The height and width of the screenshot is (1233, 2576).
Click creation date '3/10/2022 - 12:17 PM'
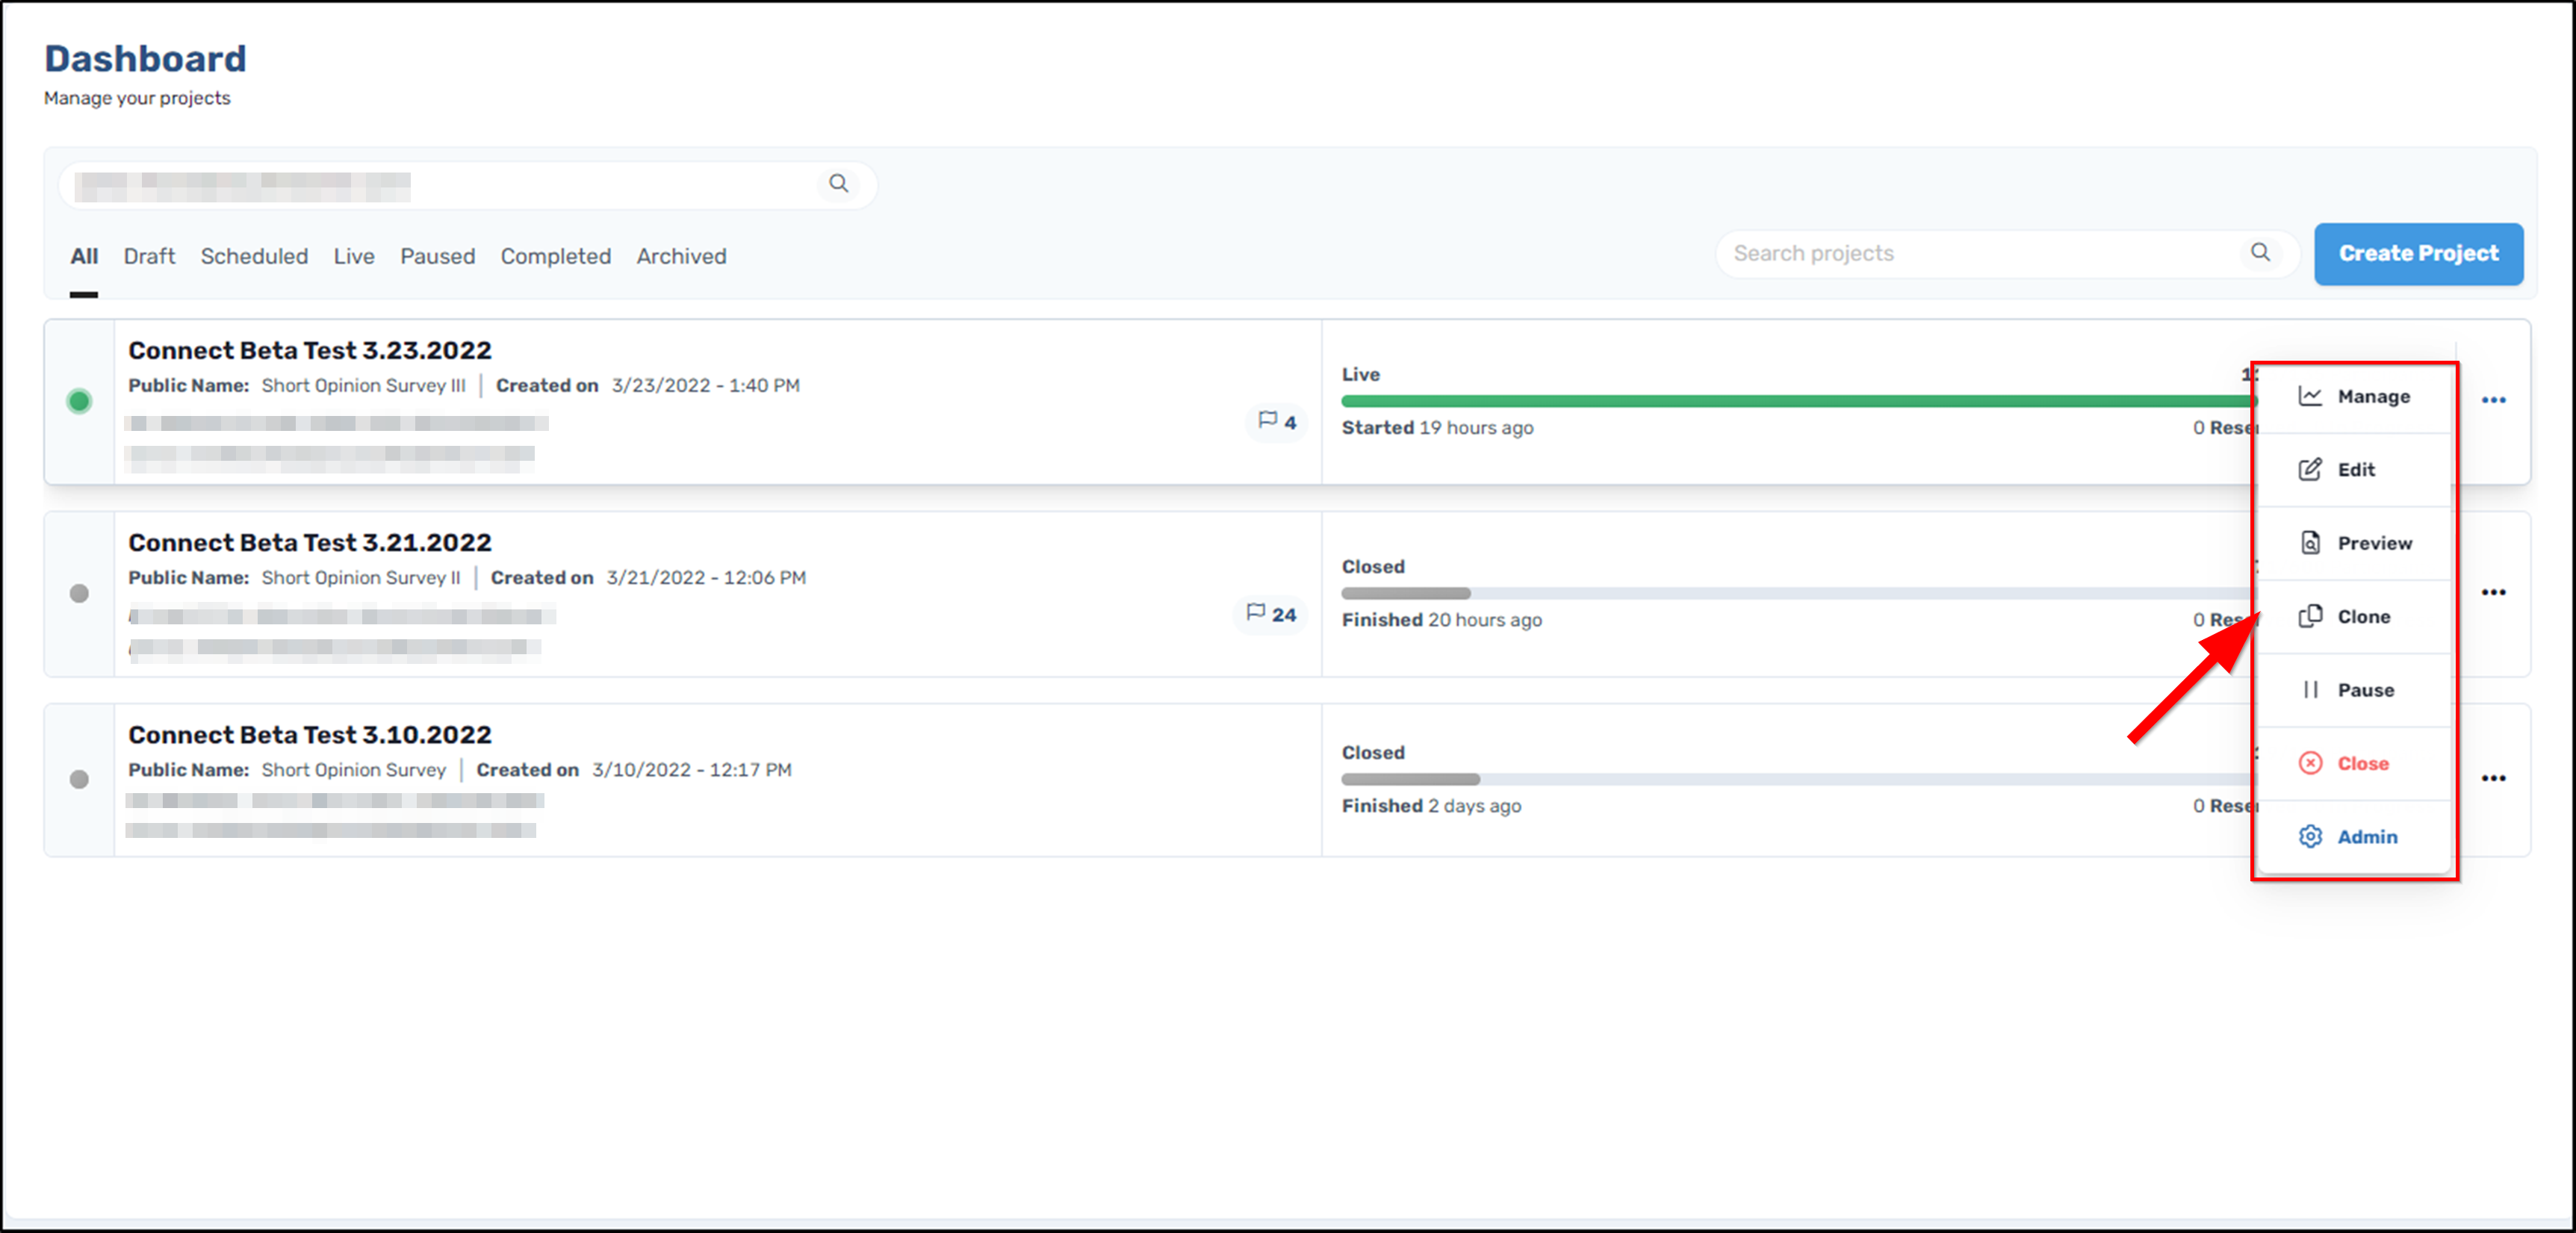click(692, 769)
